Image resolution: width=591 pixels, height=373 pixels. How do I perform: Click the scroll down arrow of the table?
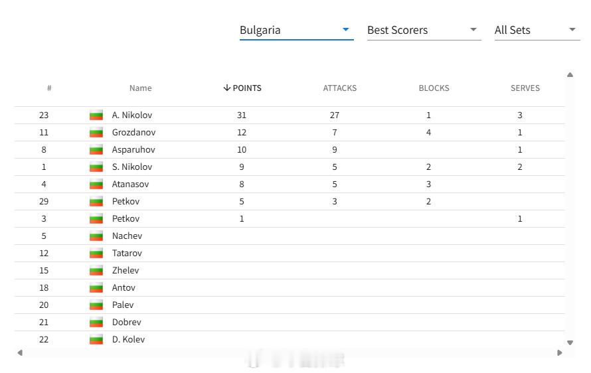[570, 342]
